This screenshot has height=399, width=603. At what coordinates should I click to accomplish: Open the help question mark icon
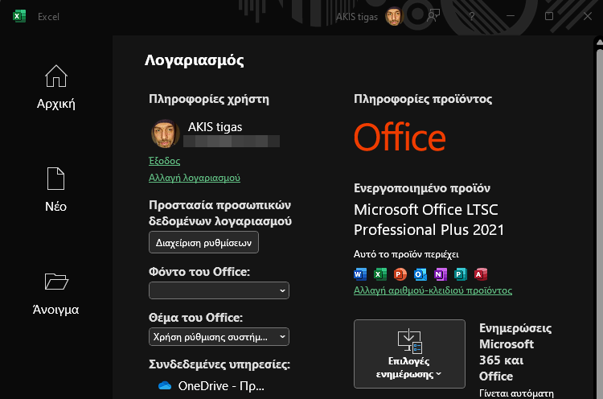(x=472, y=17)
